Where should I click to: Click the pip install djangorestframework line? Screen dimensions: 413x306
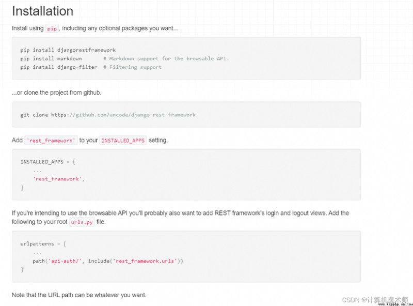coord(68,50)
